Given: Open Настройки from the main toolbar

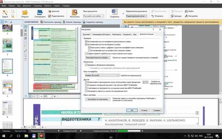Looking at the screenshot, I should 191,16.
